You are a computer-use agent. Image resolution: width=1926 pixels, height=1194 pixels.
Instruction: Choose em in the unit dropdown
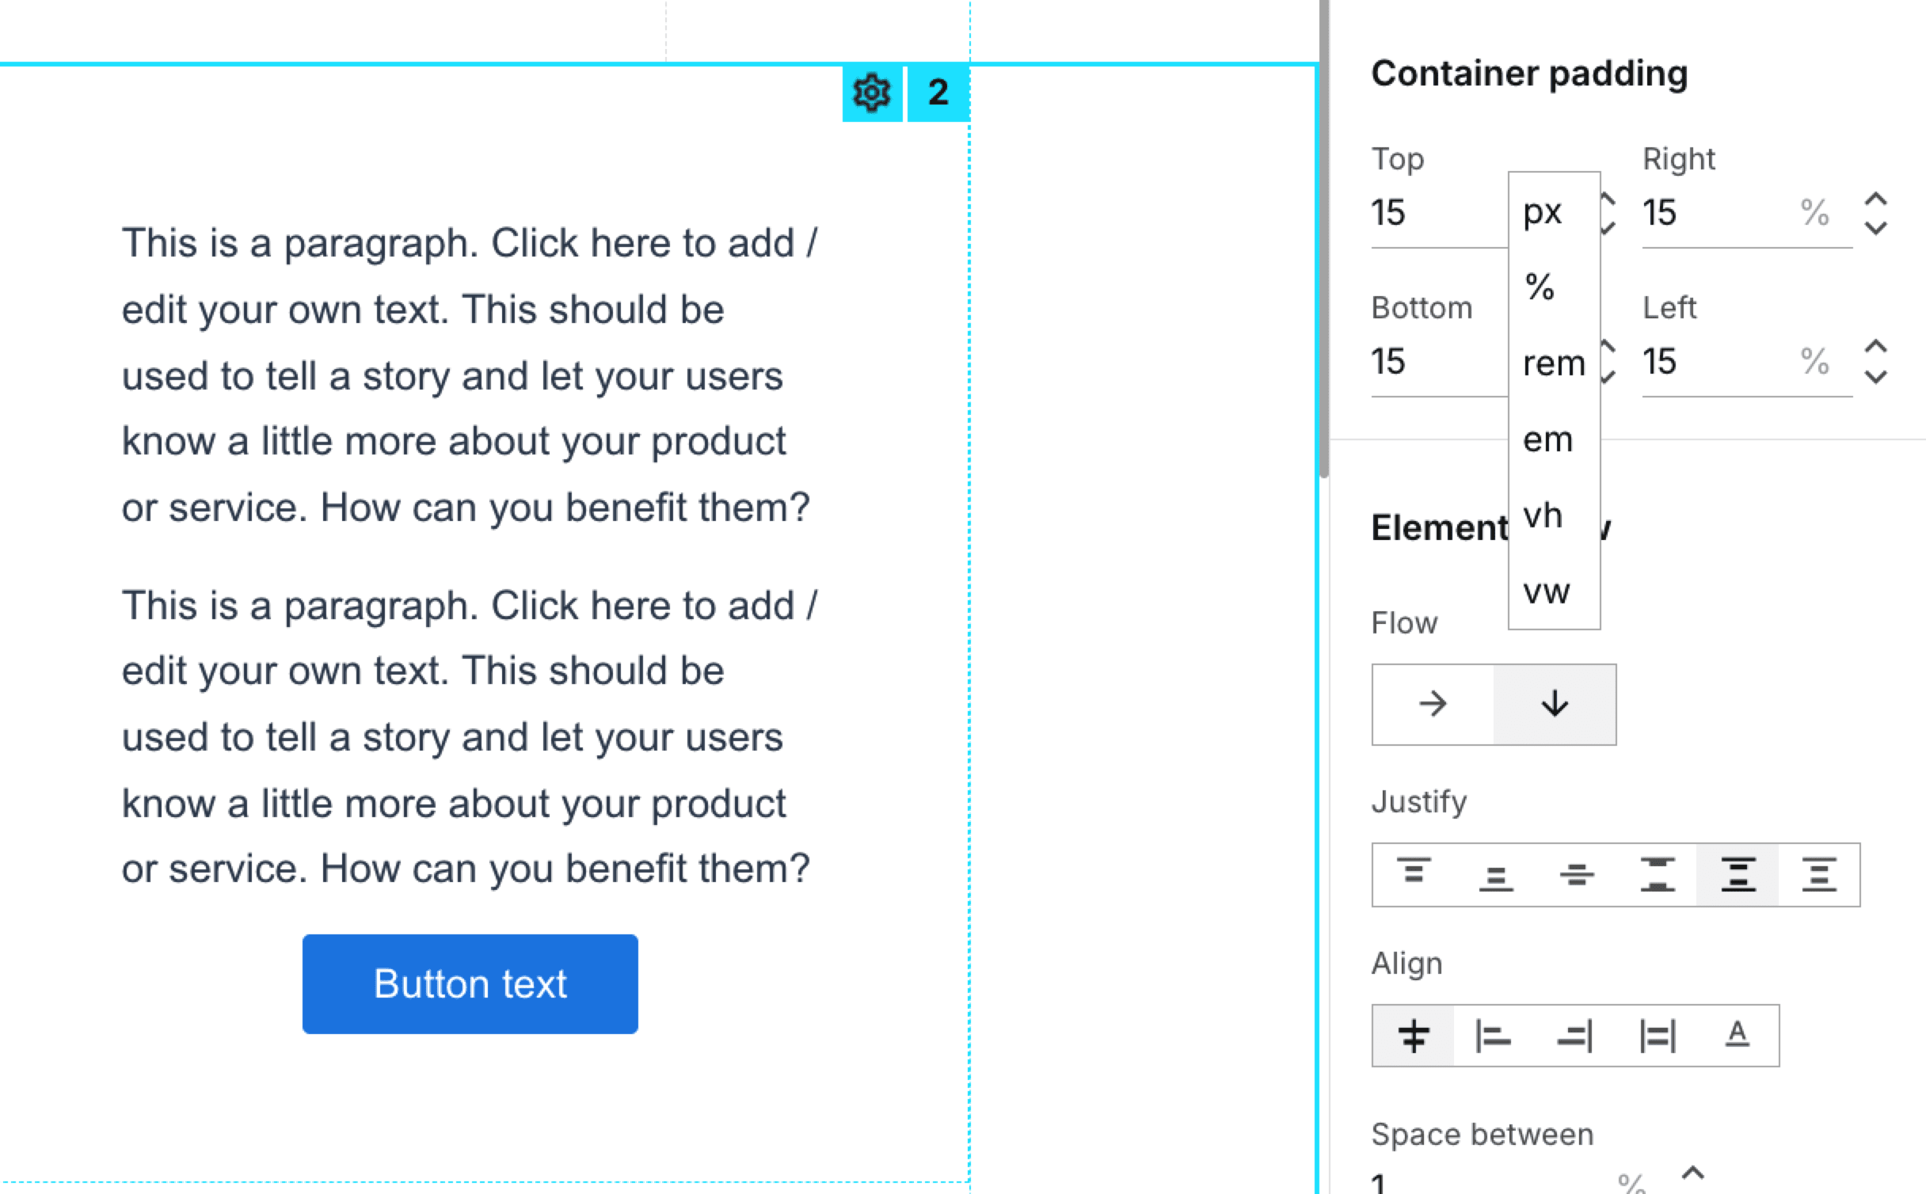(1554, 439)
